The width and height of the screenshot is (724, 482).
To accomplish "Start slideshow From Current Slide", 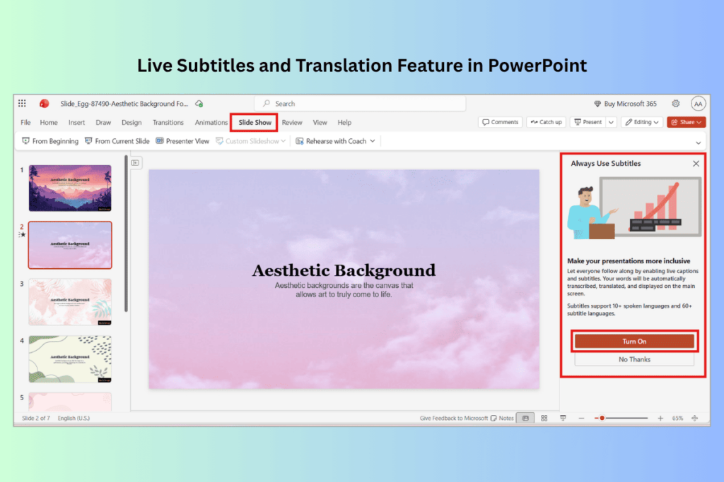I will tap(117, 141).
